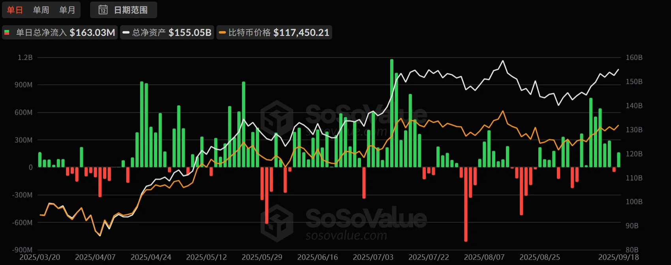The height and width of the screenshot is (265, 671).
Task: Select the 单月 monthly view tab
Action: coord(67,10)
